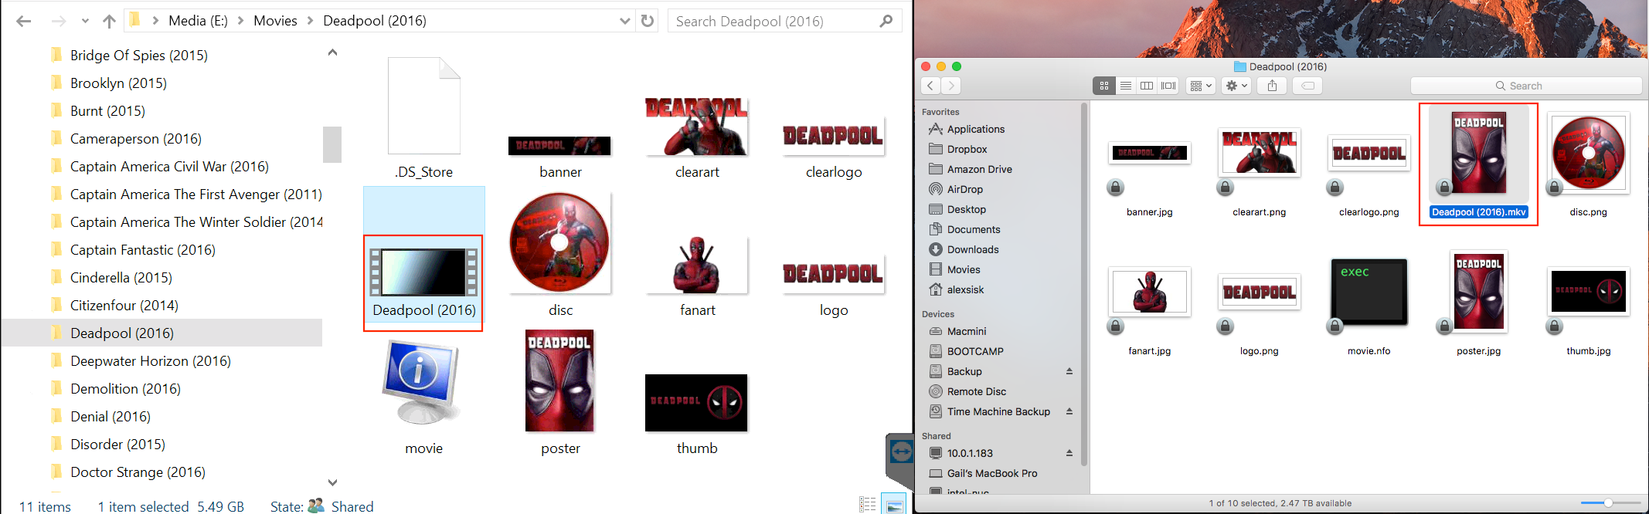Select Captain America Civil War (2016) folder

pos(169,166)
